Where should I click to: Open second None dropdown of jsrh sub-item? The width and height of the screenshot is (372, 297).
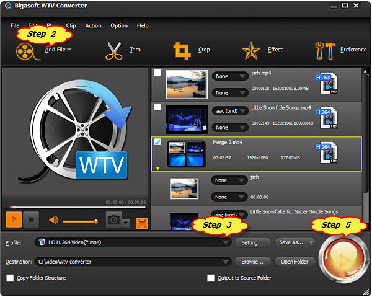(x=229, y=197)
